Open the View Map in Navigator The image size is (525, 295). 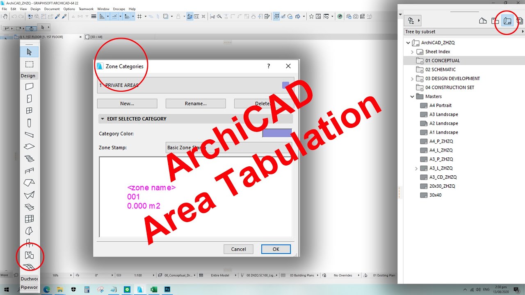(495, 20)
